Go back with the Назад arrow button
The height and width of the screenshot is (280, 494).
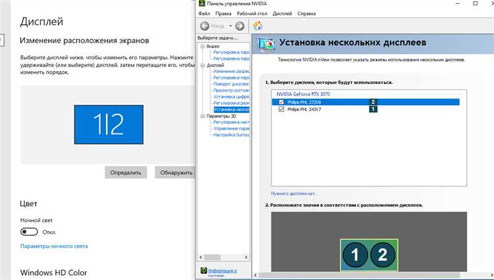[x=205, y=26]
